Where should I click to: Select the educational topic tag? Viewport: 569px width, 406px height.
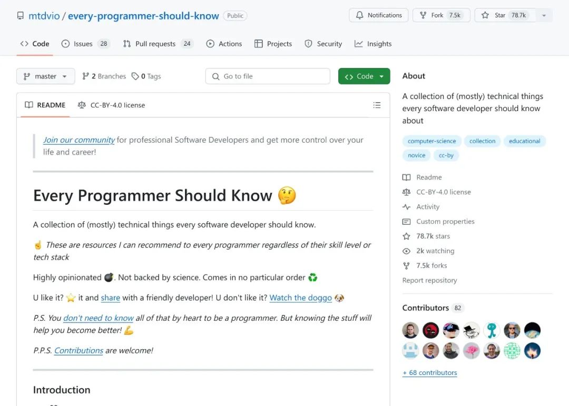click(x=524, y=141)
